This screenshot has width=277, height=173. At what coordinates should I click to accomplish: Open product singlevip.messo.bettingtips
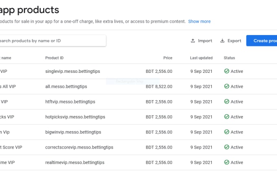coord(73,71)
